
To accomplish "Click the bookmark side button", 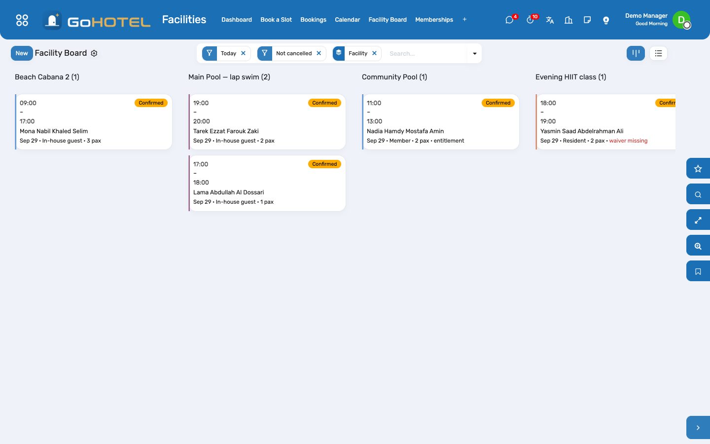I will pyautogui.click(x=698, y=271).
